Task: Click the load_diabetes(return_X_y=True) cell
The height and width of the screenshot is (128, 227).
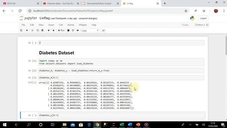Action: coord(121,71)
